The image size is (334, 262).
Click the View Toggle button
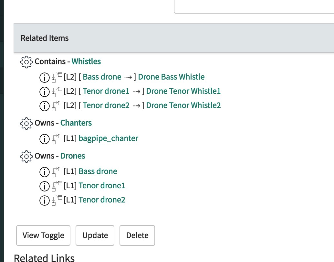pos(43,235)
